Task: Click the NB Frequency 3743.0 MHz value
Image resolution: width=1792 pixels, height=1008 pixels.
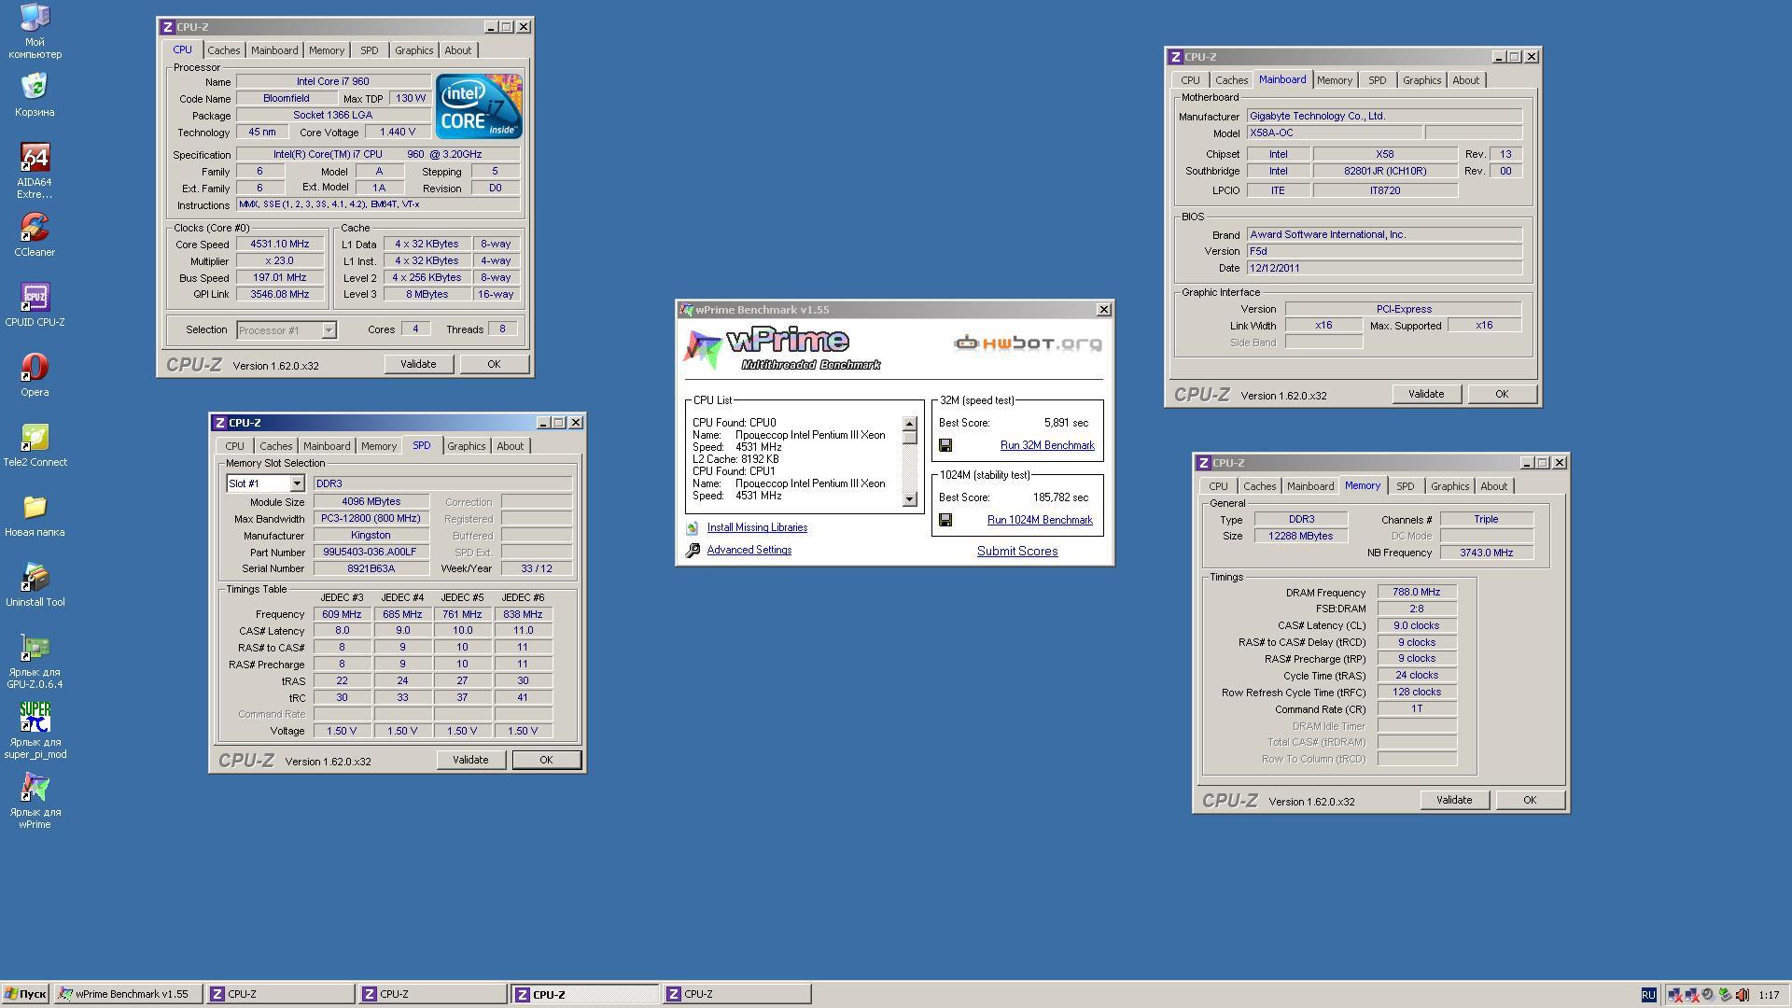Action: (1487, 553)
